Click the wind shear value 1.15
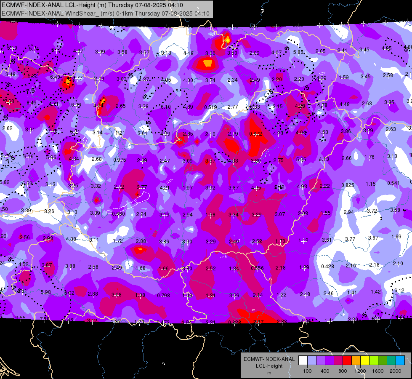 click(x=370, y=184)
